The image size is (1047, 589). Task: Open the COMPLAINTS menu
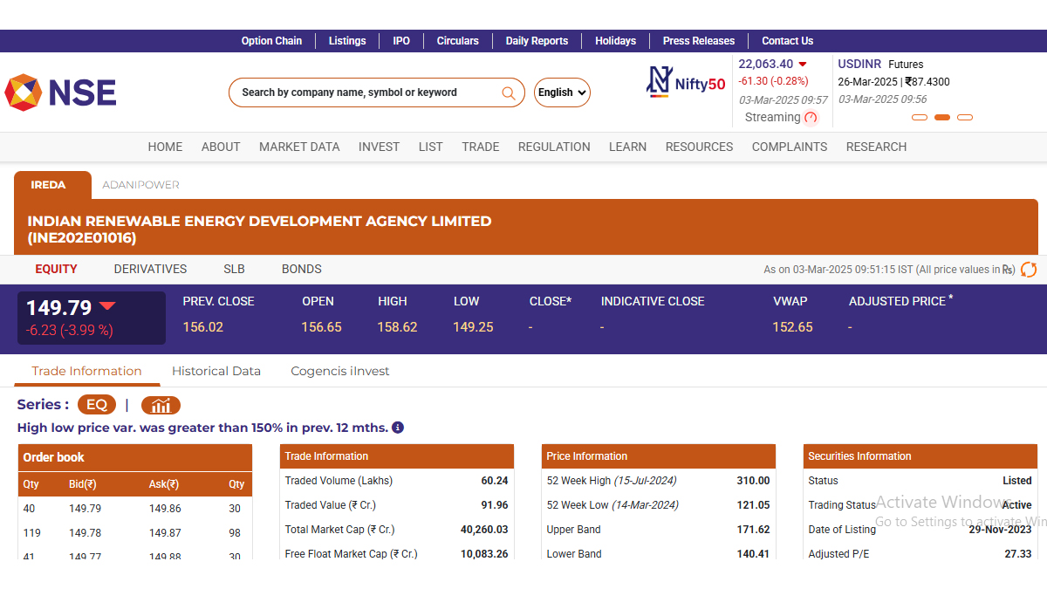tap(790, 147)
